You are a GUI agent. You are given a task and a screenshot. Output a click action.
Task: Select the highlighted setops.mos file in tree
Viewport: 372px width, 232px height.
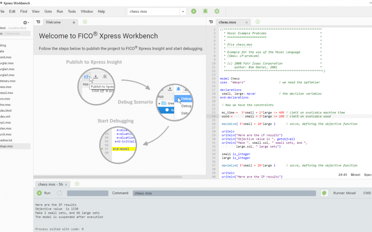(x=15, y=146)
